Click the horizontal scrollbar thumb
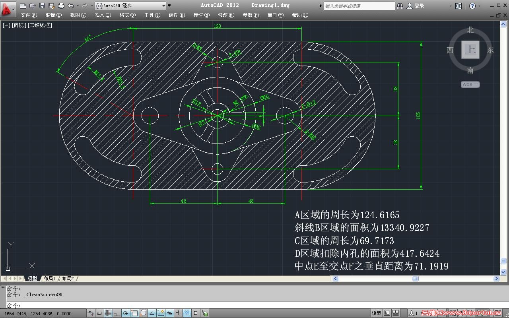The width and height of the screenshot is (509, 318). pos(416,279)
